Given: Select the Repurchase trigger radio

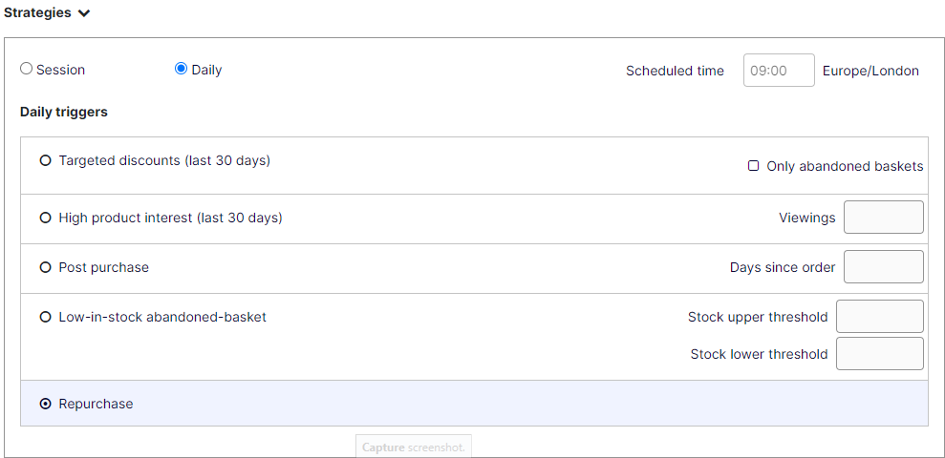Looking at the screenshot, I should (x=45, y=404).
